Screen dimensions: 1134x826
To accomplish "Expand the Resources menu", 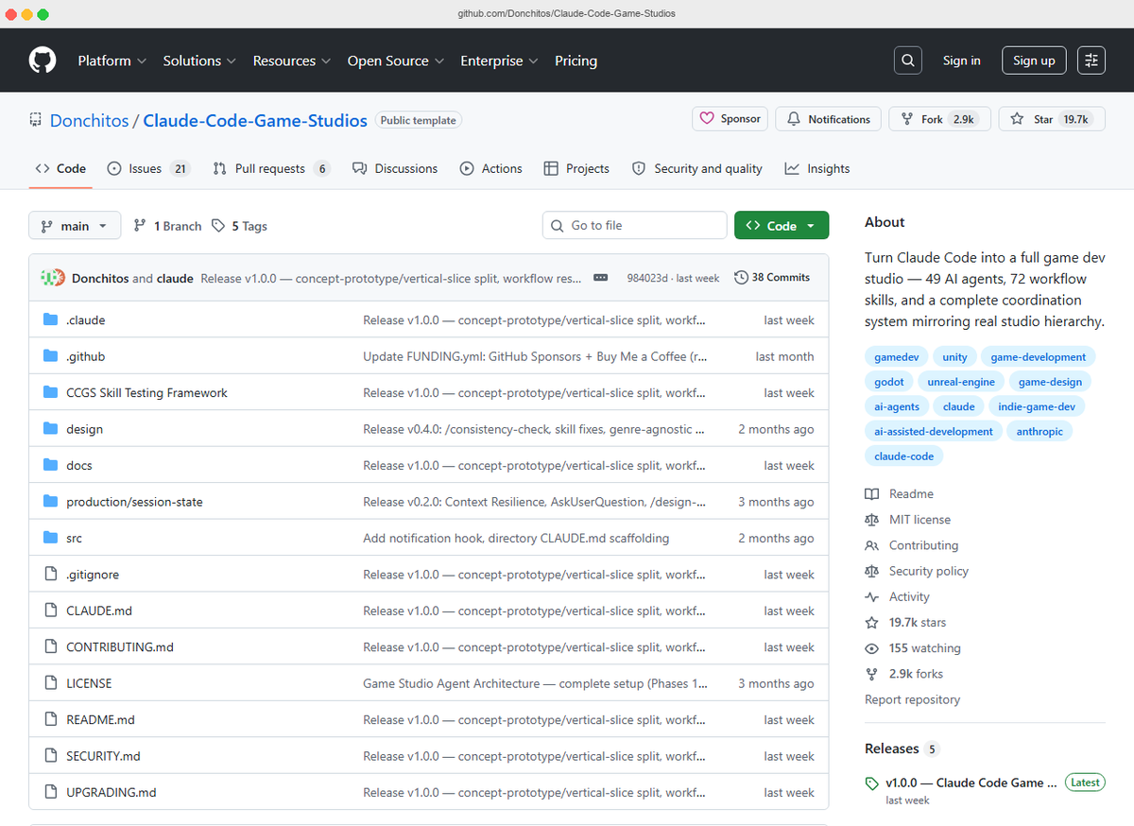I will [x=292, y=60].
